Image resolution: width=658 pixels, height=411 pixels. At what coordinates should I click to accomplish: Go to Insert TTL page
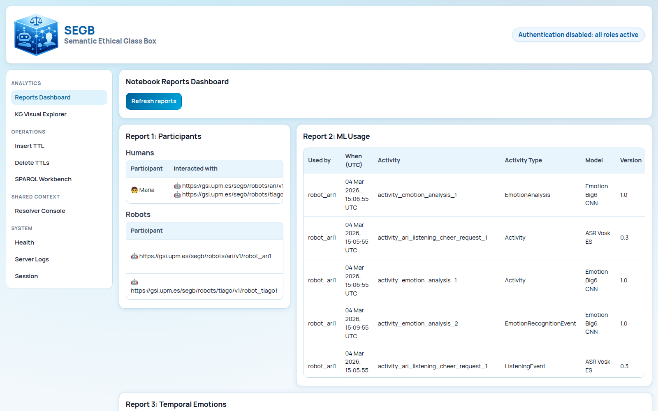pos(59,146)
